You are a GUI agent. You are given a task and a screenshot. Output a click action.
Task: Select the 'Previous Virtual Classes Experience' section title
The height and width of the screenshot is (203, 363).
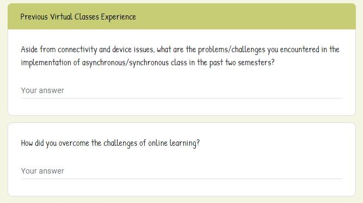pyautogui.click(x=78, y=17)
